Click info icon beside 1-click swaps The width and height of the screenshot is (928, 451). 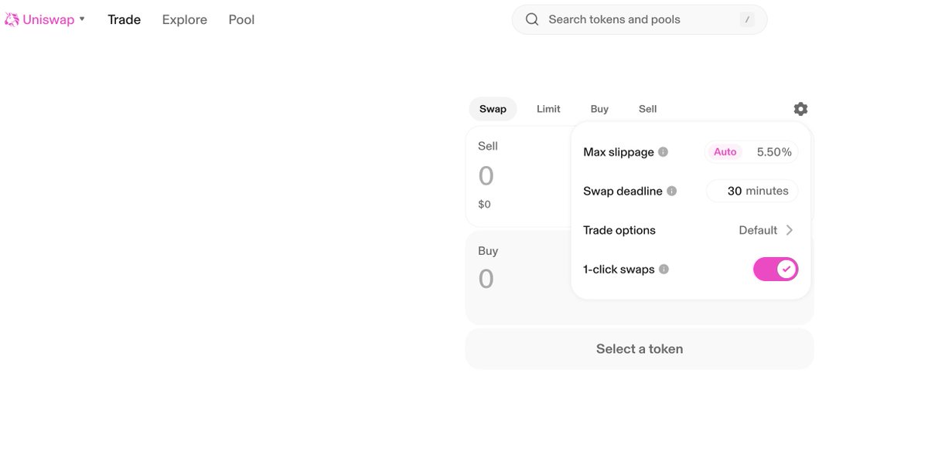tap(664, 270)
